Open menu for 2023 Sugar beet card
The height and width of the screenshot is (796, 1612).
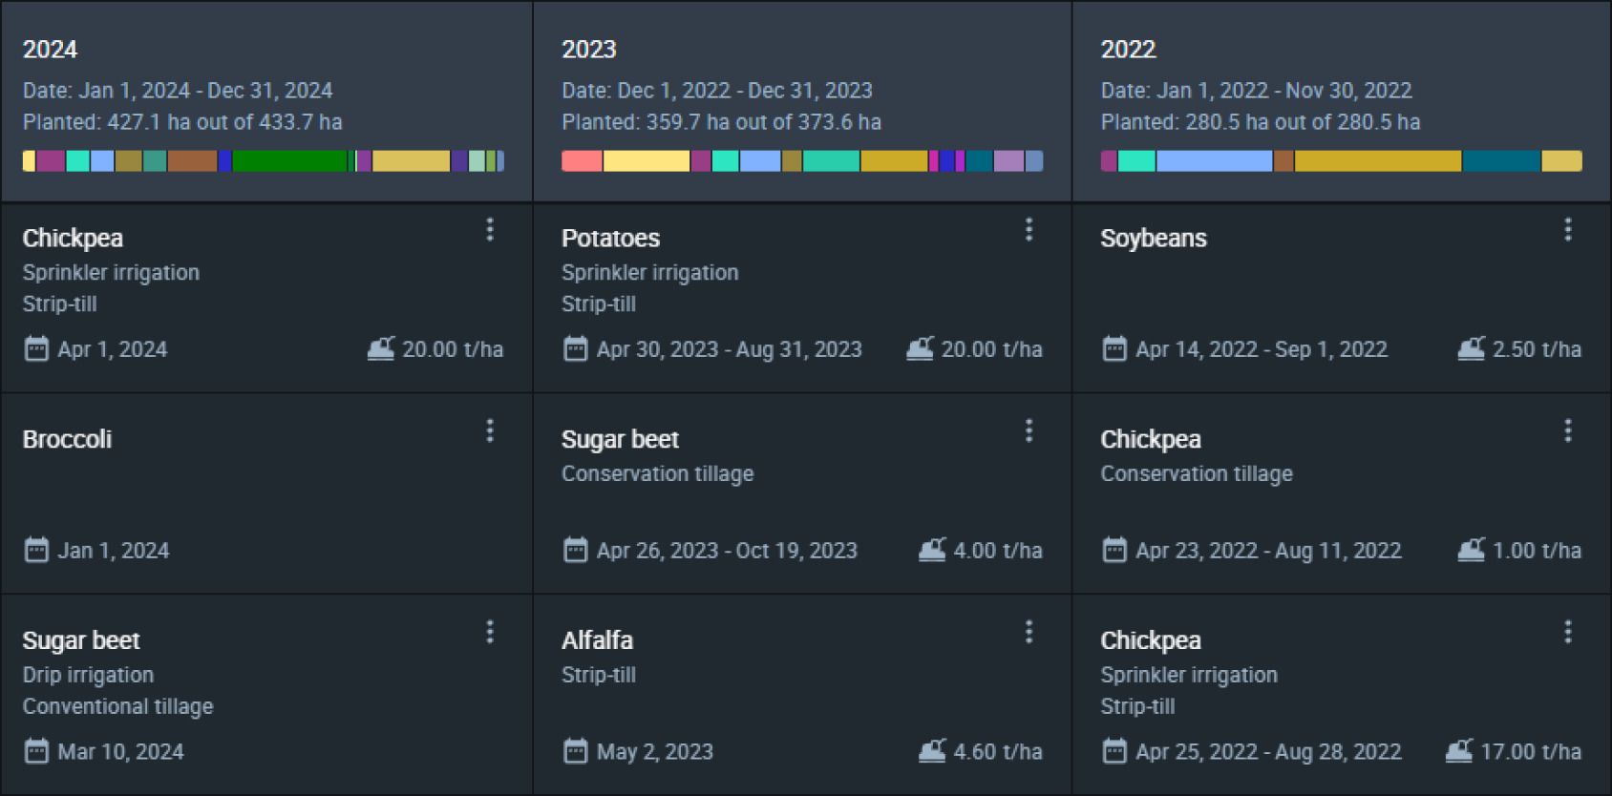(1029, 430)
